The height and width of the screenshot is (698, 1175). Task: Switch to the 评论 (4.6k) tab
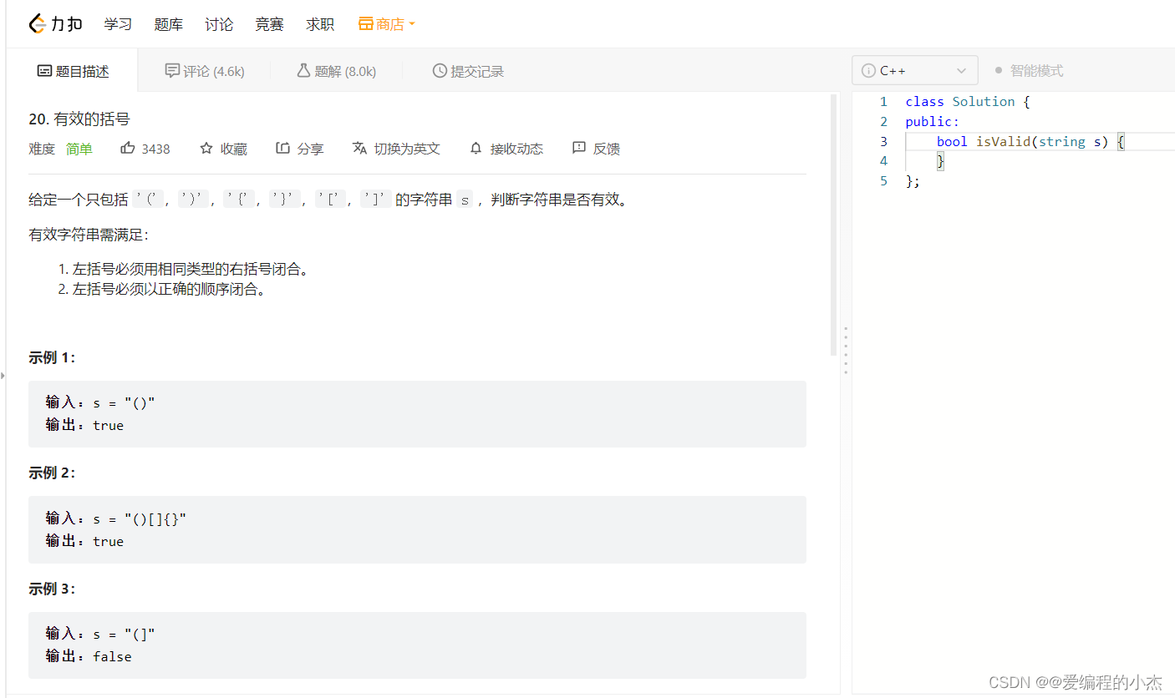point(205,71)
